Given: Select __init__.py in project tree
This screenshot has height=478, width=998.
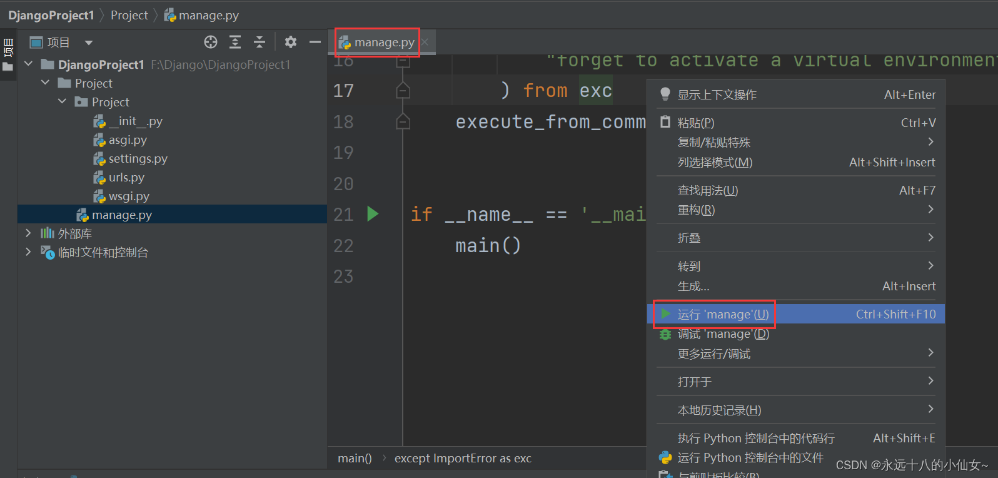Looking at the screenshot, I should coord(128,121).
